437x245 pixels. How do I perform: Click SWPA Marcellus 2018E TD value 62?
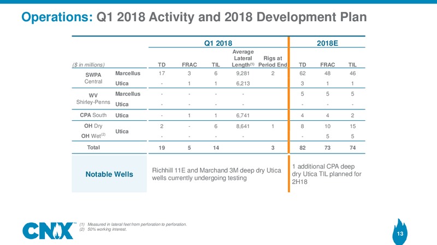point(303,73)
